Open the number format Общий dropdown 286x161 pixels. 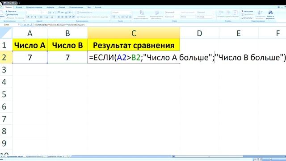click(121, 13)
